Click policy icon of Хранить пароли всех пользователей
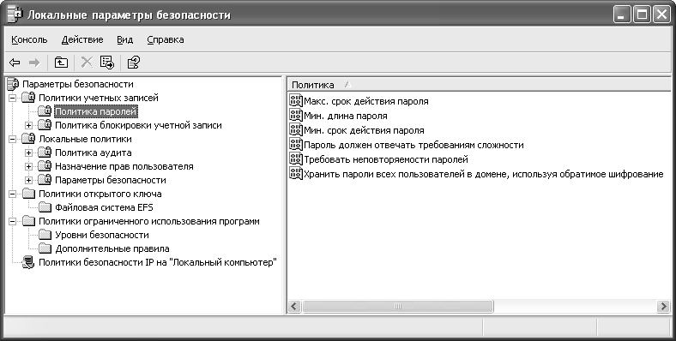Image resolution: width=676 pixels, height=341 pixels. 296,174
